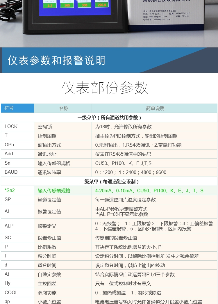Click '0：1200； 1：2400；4800；9600' cell

[x=154, y=172]
